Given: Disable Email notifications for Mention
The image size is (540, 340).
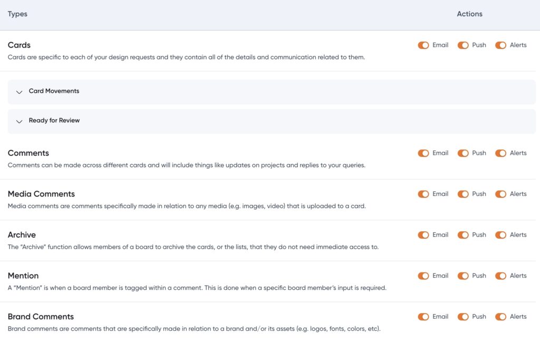Looking at the screenshot, I should click(423, 276).
